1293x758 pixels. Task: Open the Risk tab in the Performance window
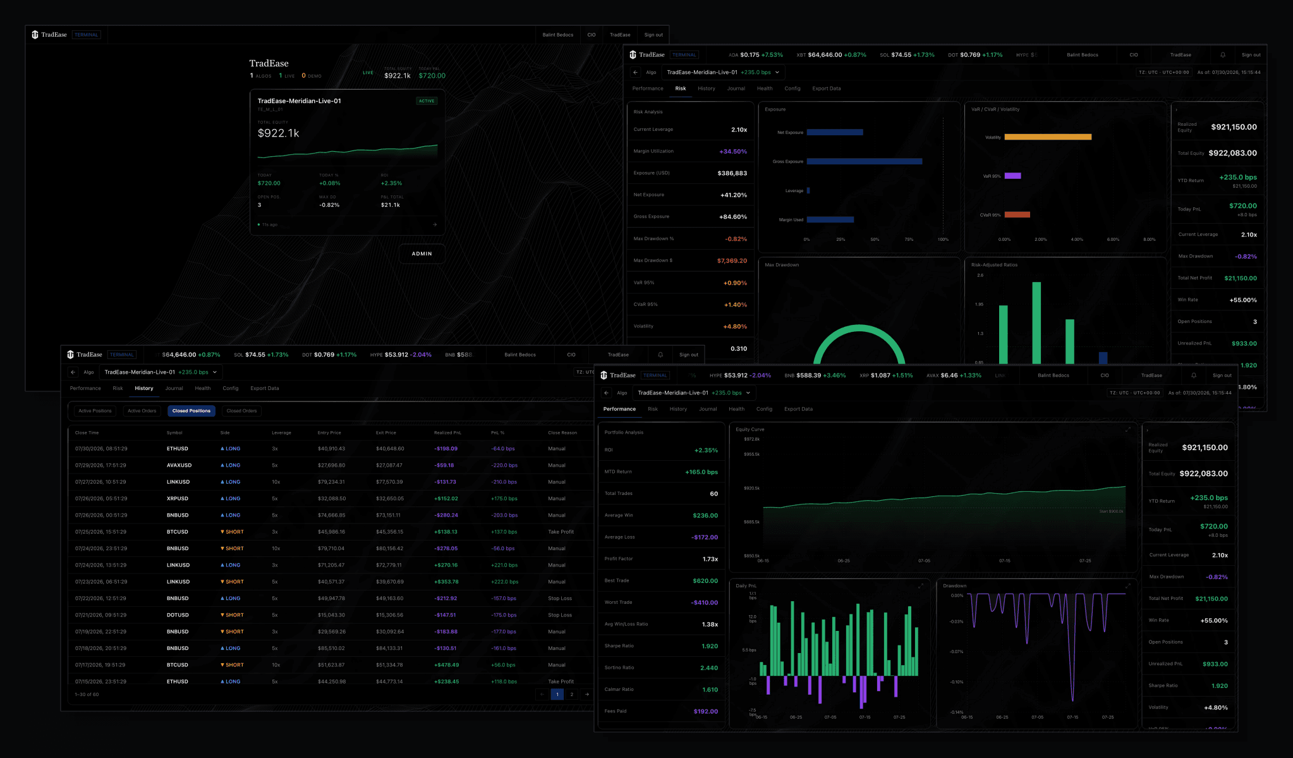tap(653, 409)
